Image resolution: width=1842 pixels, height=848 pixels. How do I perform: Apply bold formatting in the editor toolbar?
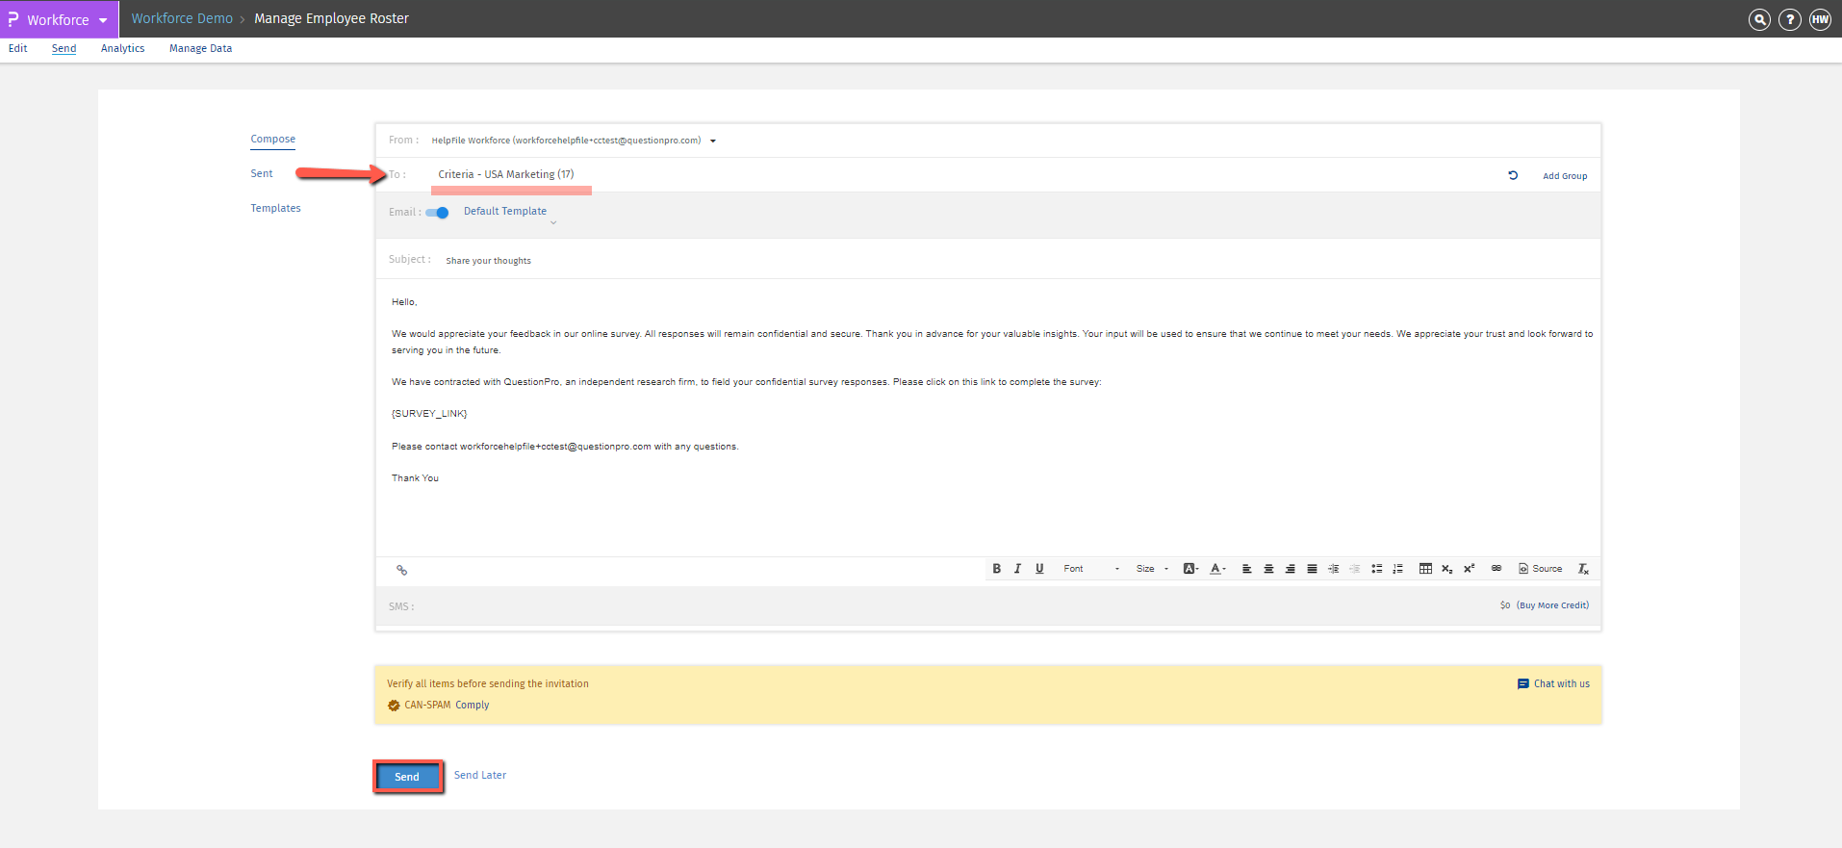point(997,569)
